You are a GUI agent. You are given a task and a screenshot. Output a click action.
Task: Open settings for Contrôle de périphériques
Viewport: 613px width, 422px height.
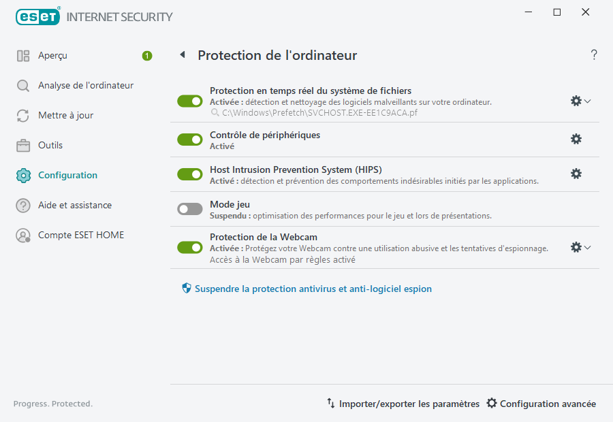pos(576,139)
